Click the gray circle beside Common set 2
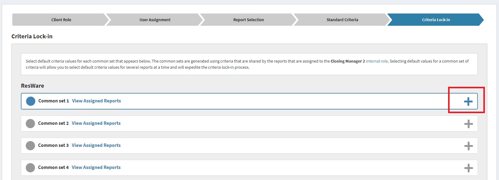This screenshot has width=499, height=180. [30, 124]
